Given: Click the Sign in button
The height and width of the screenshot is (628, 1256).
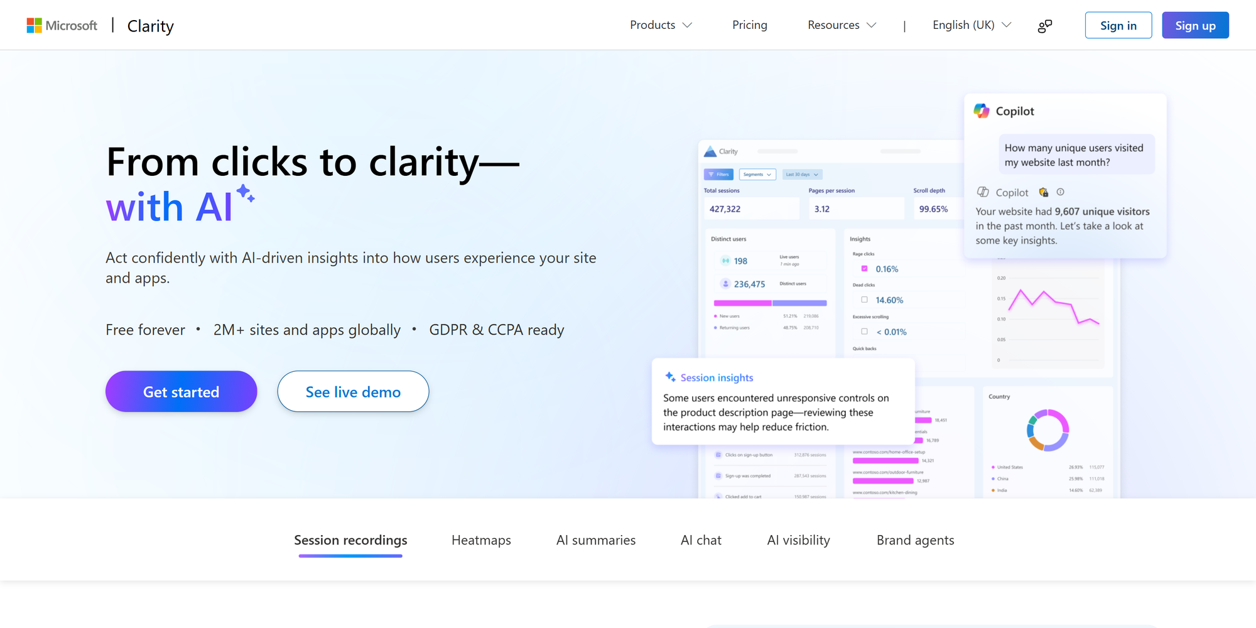Looking at the screenshot, I should (x=1118, y=25).
